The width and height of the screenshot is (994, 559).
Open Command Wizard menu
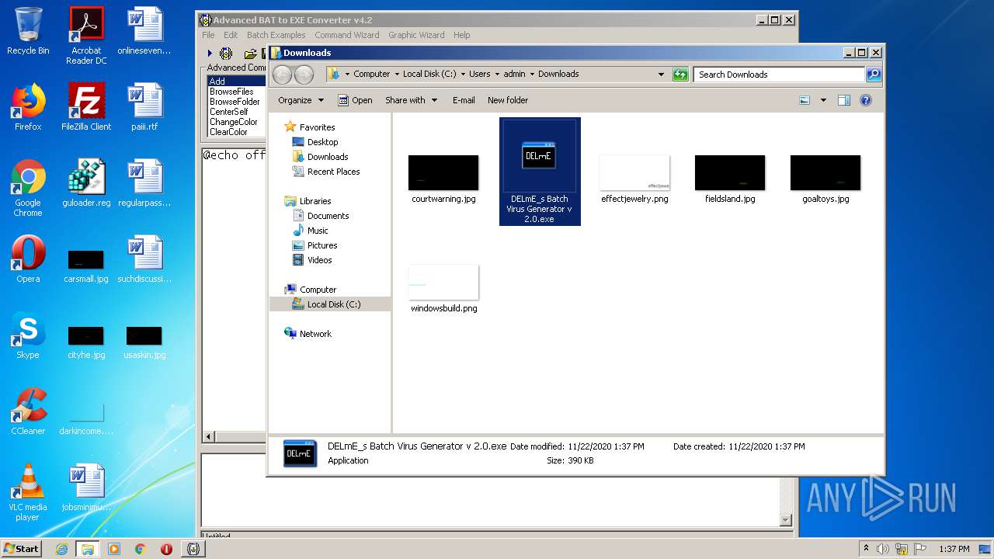click(x=347, y=35)
